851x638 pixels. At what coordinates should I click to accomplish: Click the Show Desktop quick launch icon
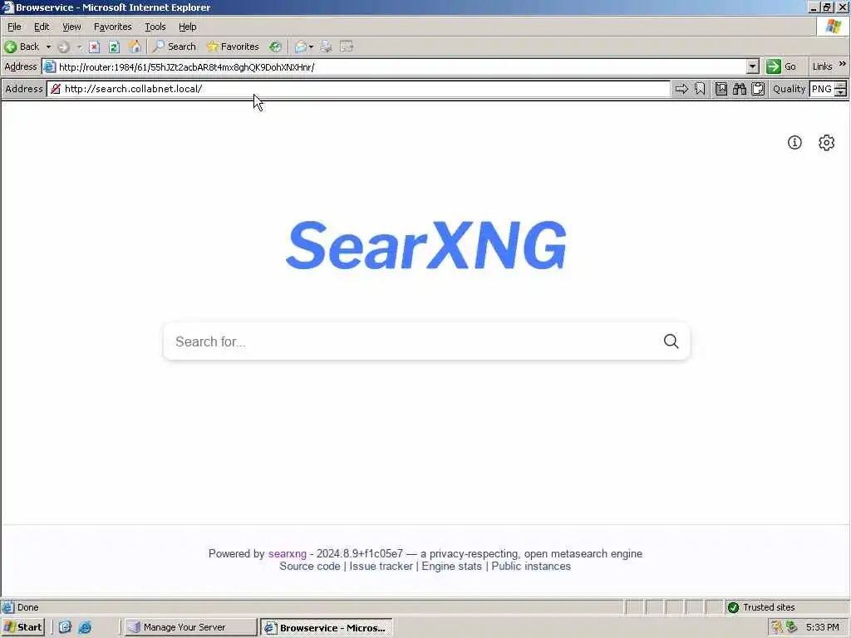point(65,627)
